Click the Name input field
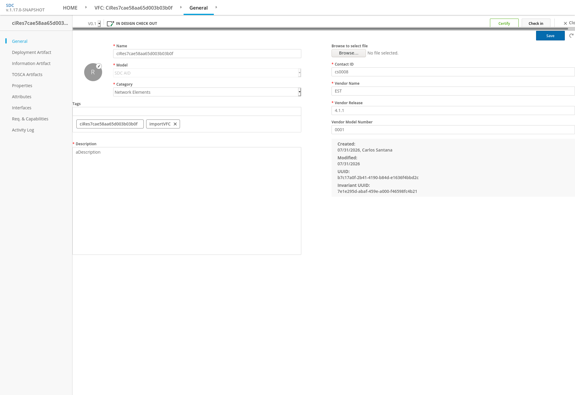 207,54
